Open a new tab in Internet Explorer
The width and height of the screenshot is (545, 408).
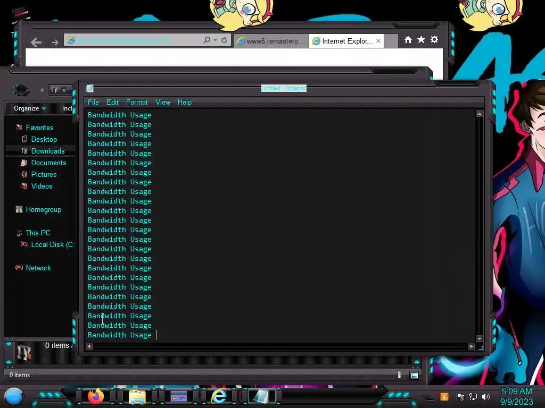click(x=391, y=41)
